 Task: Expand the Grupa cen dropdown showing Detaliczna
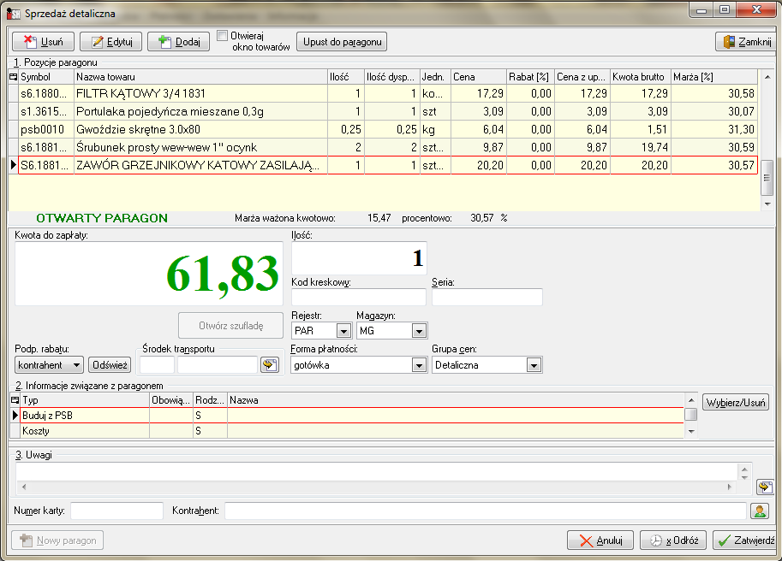[534, 365]
